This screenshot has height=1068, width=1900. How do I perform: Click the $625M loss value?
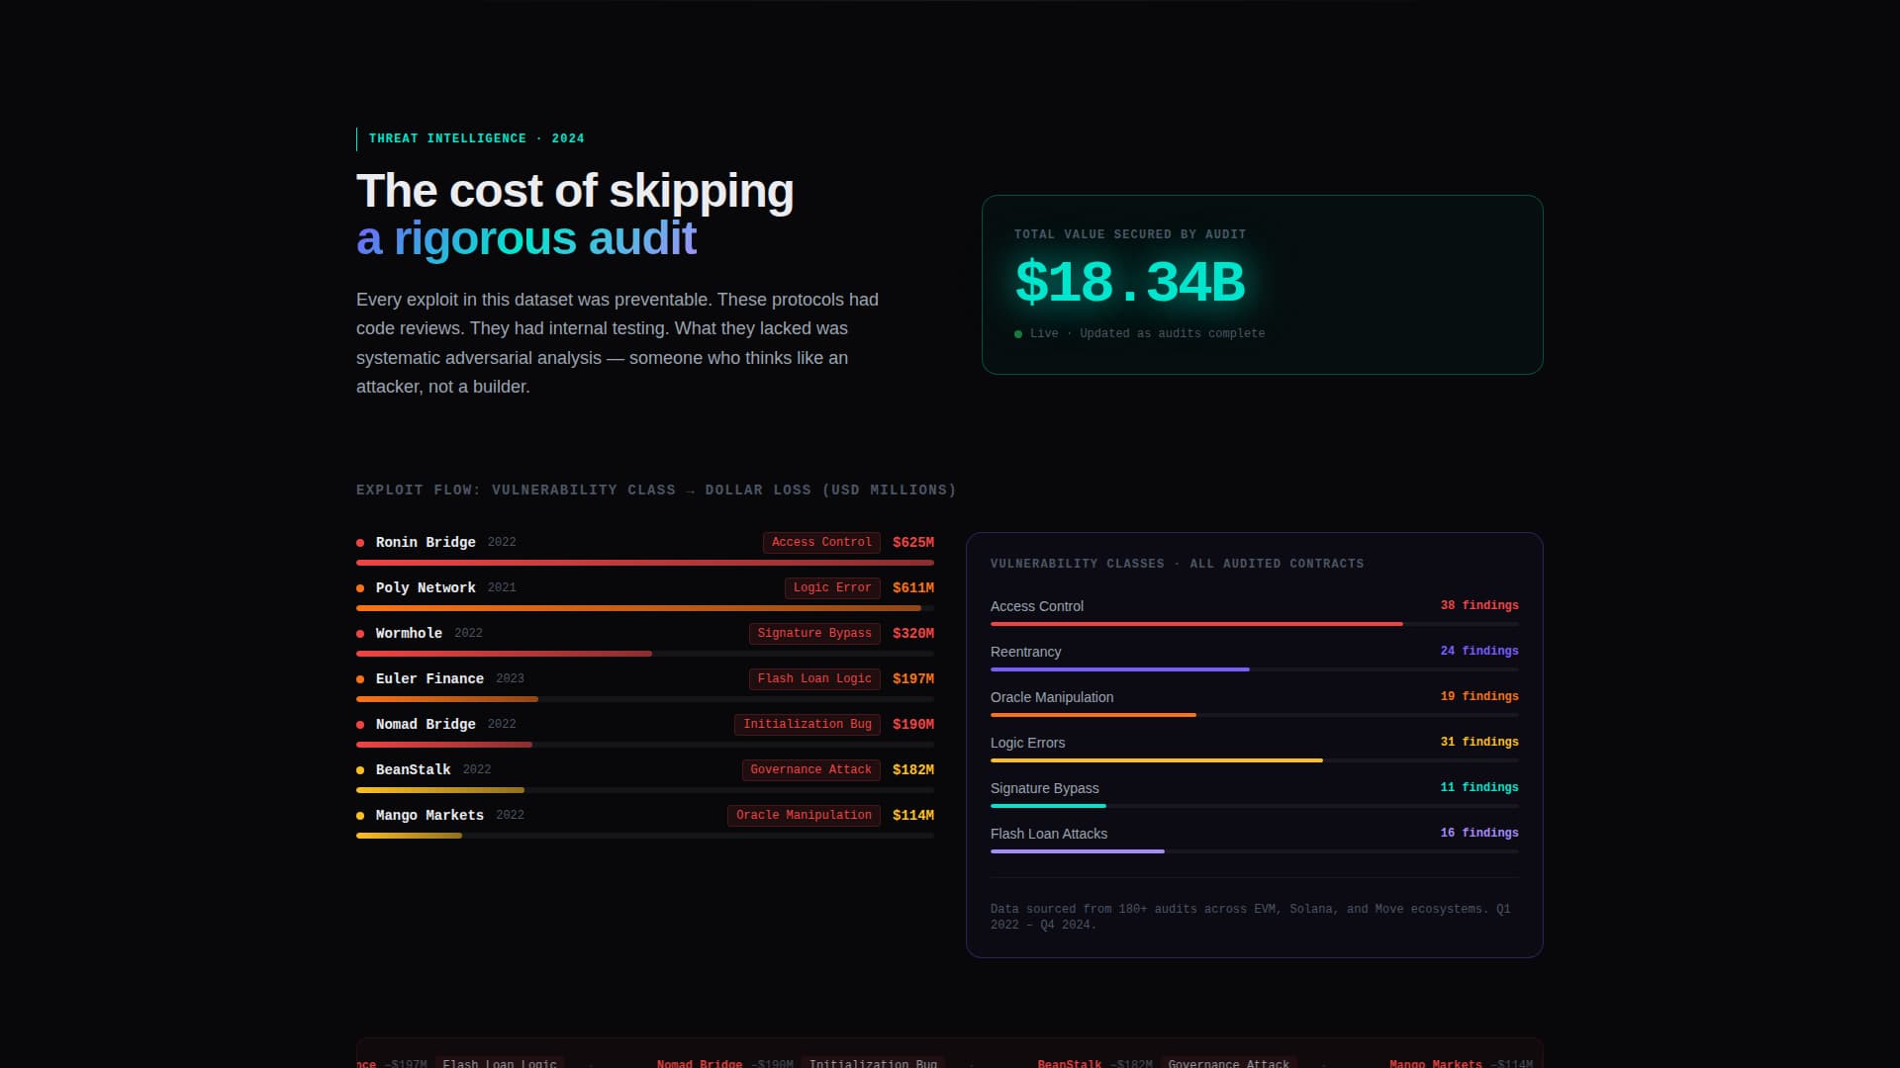(913, 542)
